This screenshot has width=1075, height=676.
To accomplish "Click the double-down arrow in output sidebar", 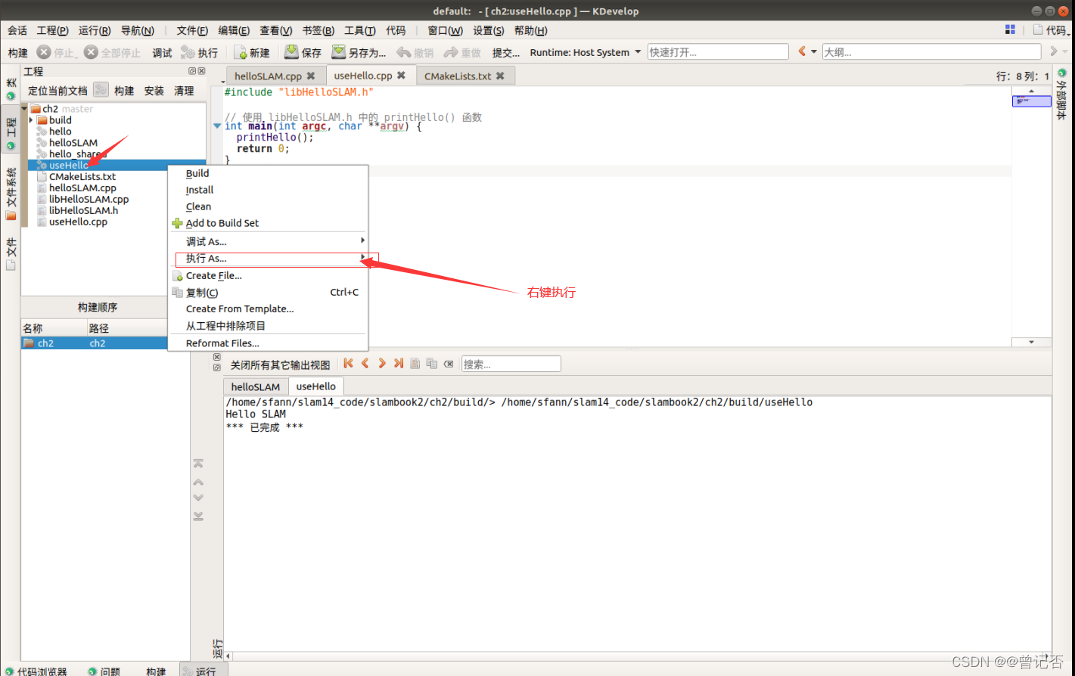I will click(198, 516).
